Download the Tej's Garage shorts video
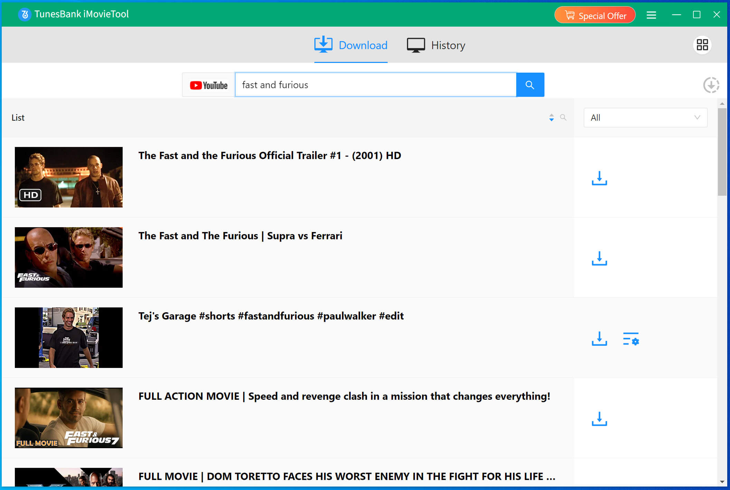 coord(599,339)
